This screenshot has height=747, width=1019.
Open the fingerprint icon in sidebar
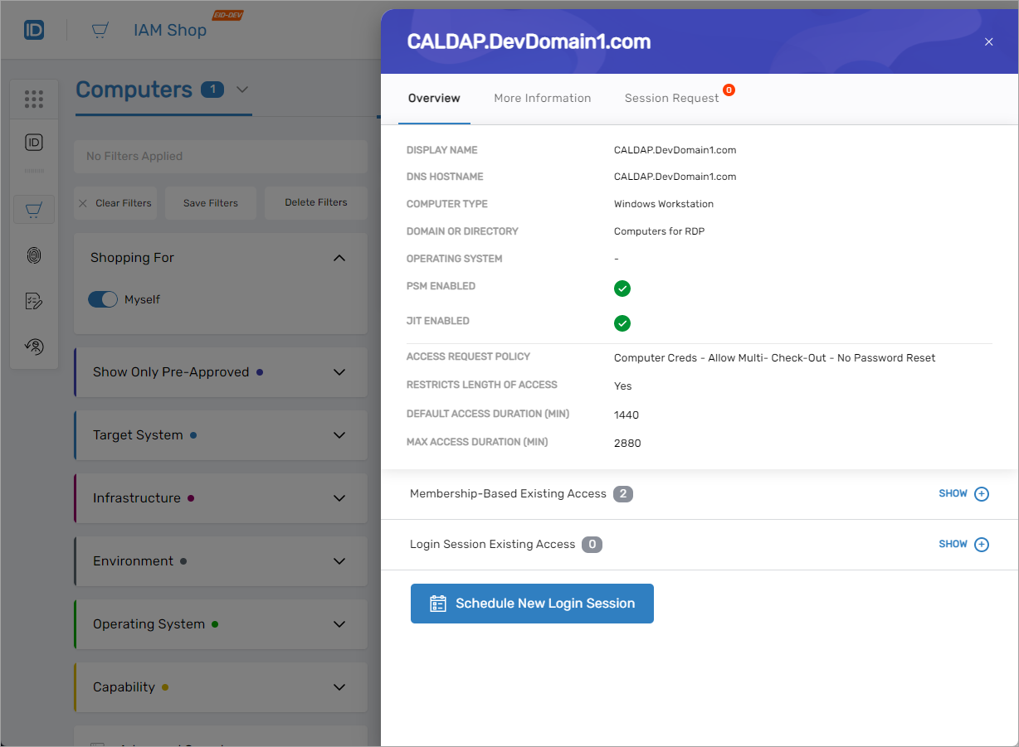(x=34, y=255)
